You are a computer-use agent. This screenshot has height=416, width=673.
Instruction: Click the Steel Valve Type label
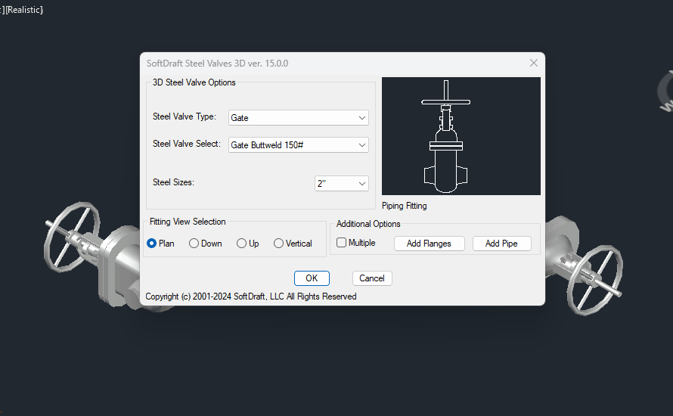click(x=185, y=116)
